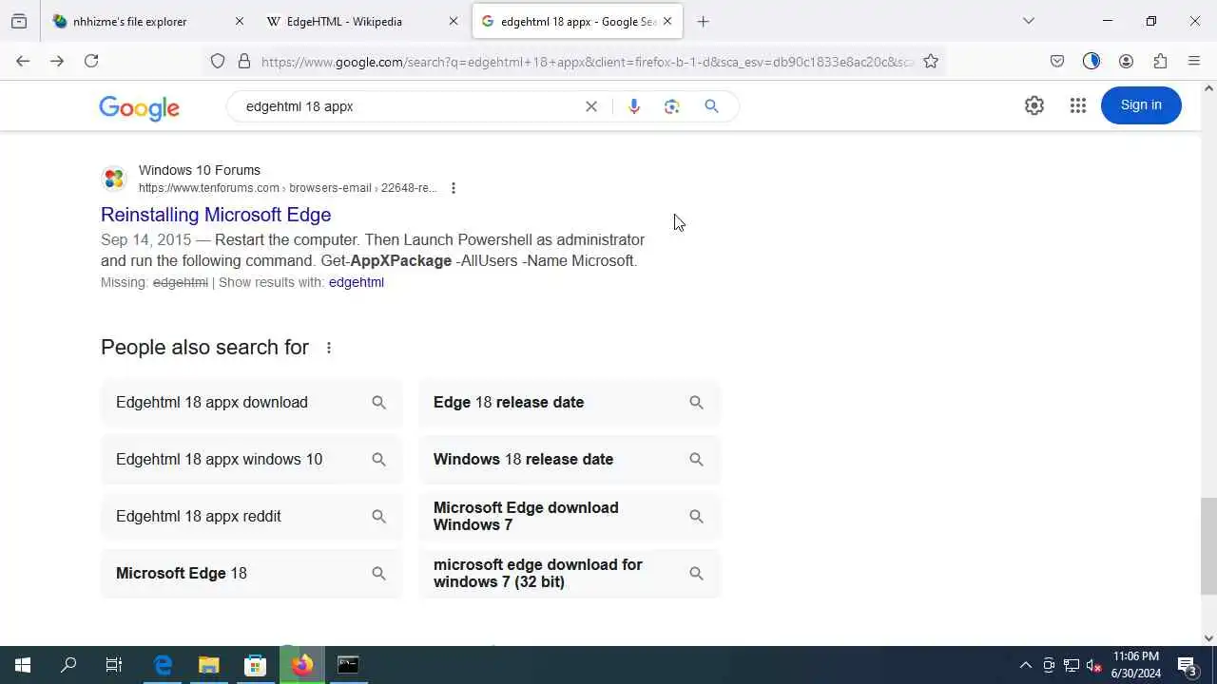Open Firefox application hamburger menu
Screen dimensions: 1217x684
point(1194,61)
